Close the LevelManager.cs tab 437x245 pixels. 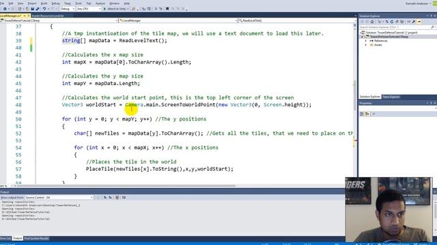tap(29, 16)
